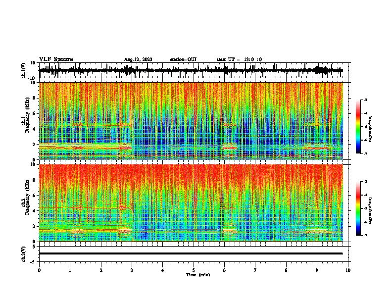Viewport: 392px width, 303px height.
Task: Click time axis tick label "7"
Action: click(x=255, y=270)
